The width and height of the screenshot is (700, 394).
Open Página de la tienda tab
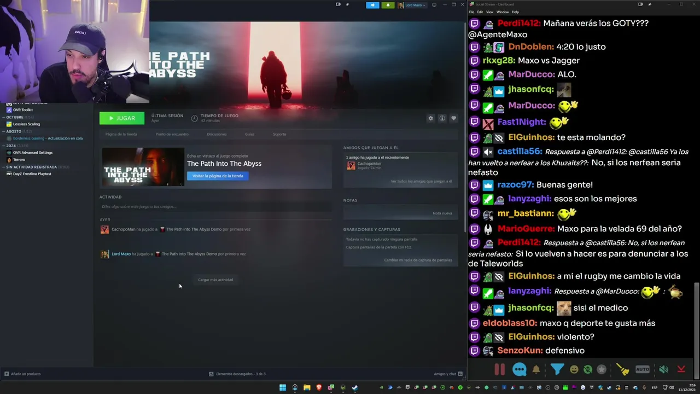coord(121,134)
